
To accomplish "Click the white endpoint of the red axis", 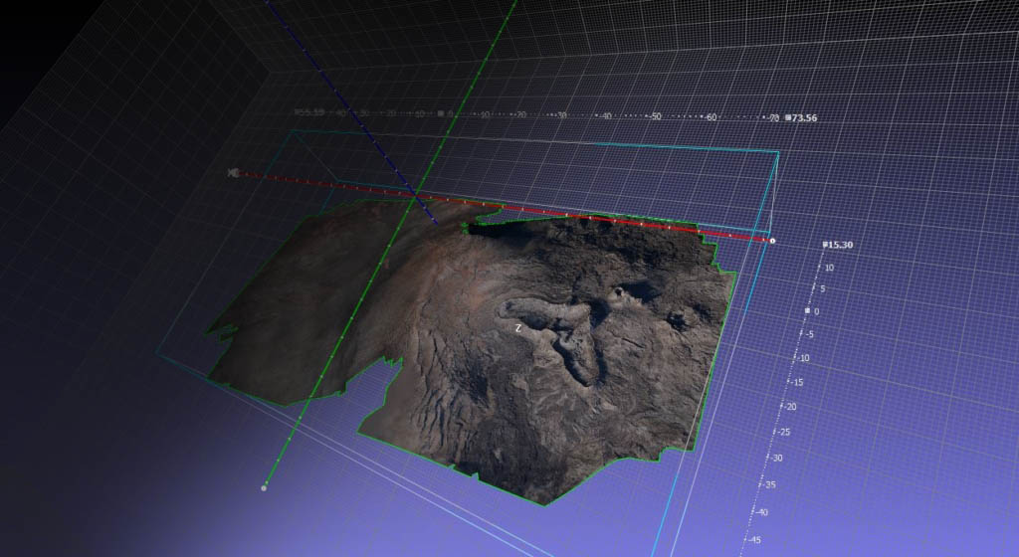I will tap(772, 241).
